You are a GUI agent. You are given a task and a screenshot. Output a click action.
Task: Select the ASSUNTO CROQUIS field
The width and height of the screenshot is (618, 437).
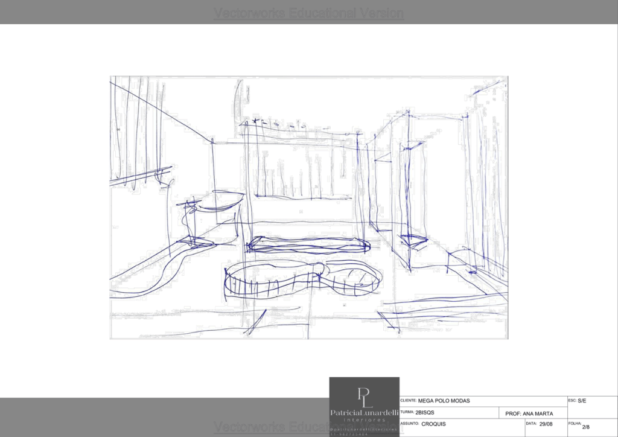pos(433,424)
